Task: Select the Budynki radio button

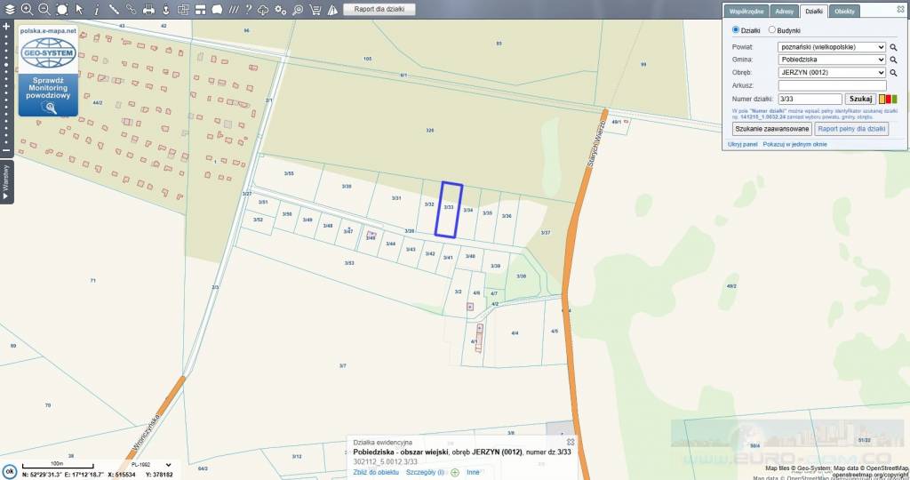Action: point(772,29)
